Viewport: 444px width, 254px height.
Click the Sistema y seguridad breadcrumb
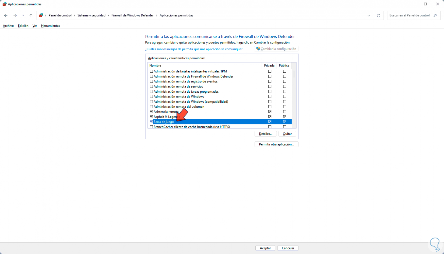tap(91, 15)
